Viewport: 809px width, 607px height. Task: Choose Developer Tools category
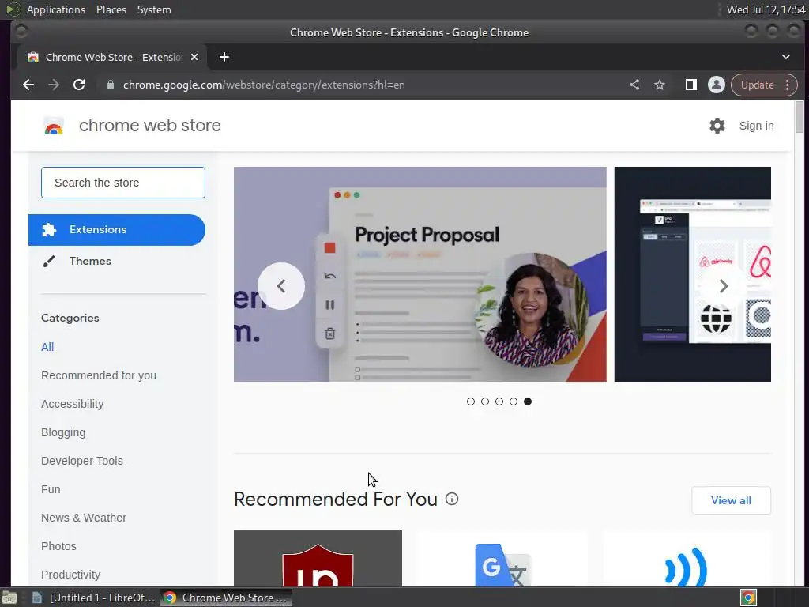[82, 461]
